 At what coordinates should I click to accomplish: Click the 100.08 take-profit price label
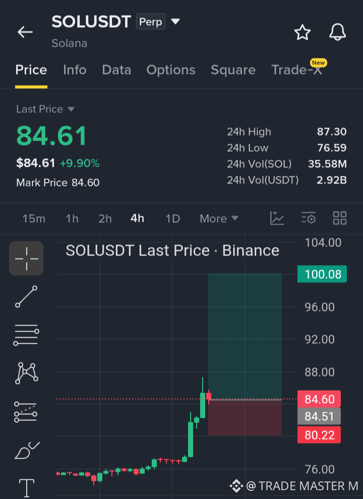click(322, 274)
